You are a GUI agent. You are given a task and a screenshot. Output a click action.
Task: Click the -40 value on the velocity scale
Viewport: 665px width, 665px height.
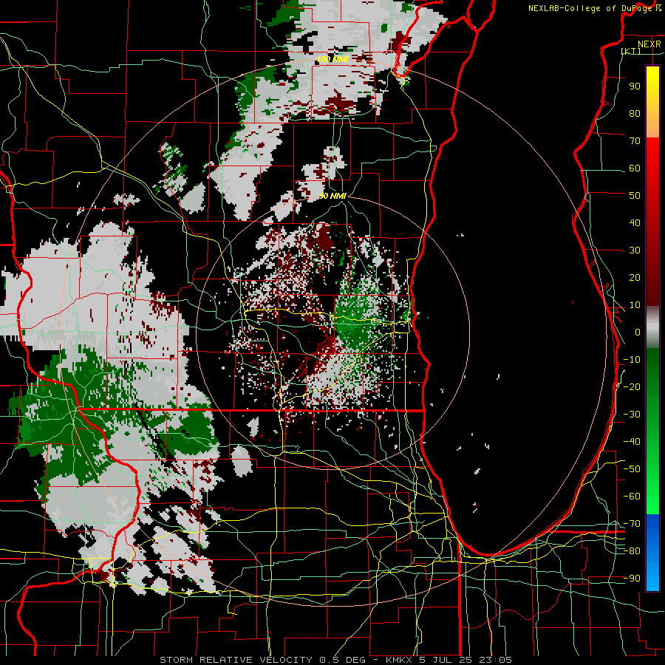point(632,442)
